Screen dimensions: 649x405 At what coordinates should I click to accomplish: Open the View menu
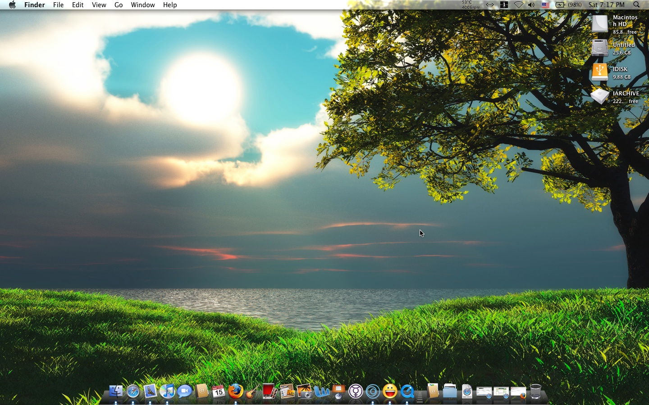(99, 5)
